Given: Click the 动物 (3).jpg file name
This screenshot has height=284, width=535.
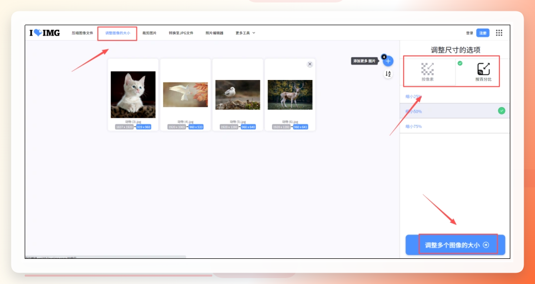Looking at the screenshot, I should 133,122.
